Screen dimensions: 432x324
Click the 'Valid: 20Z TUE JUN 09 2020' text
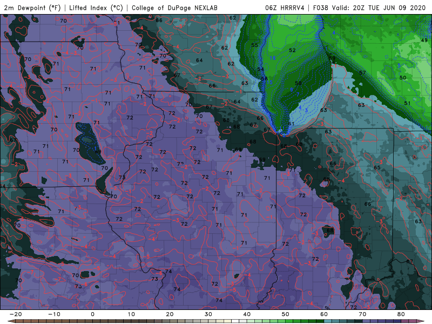coord(379,8)
